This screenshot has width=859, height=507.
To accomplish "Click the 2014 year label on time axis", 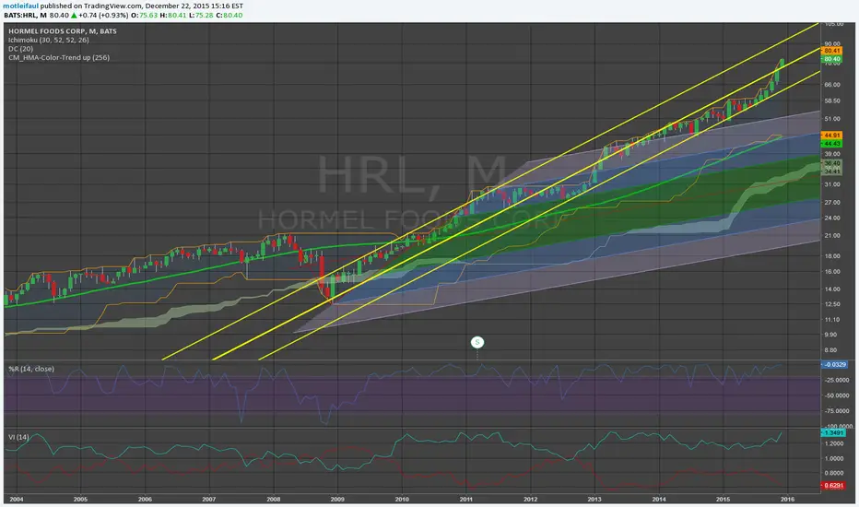I will click(x=659, y=500).
